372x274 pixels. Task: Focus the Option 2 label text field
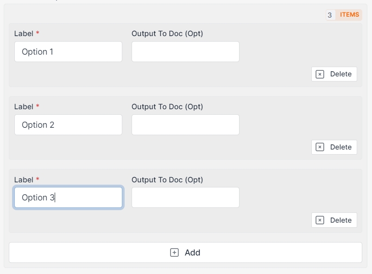pyautogui.click(x=68, y=125)
